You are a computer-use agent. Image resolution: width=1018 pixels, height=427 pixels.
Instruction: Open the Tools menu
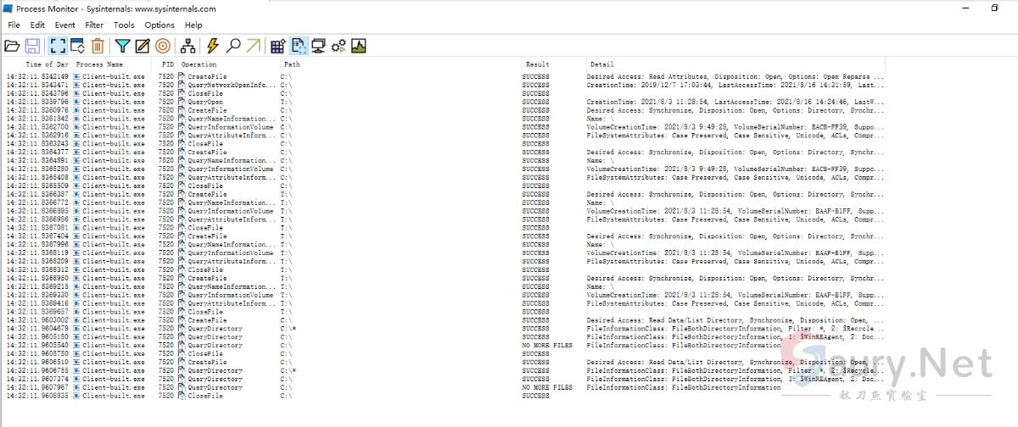[124, 25]
